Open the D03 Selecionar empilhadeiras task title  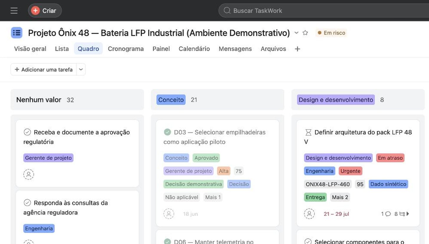pyautogui.click(x=214, y=137)
